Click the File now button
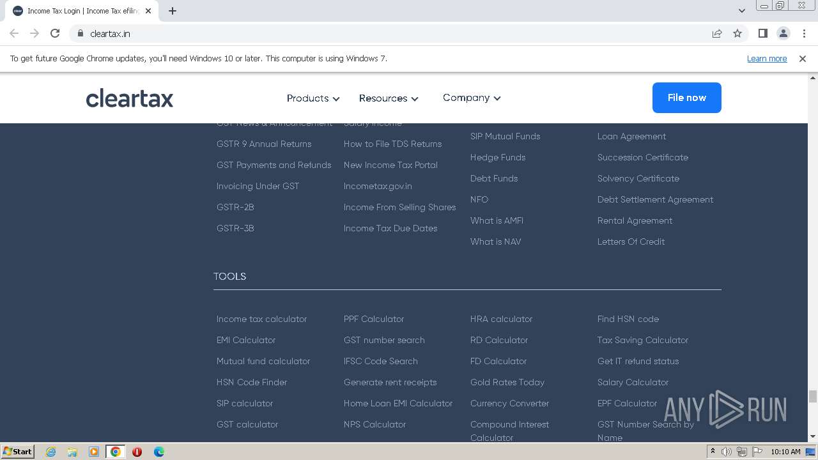This screenshot has height=460, width=818. coord(687,98)
